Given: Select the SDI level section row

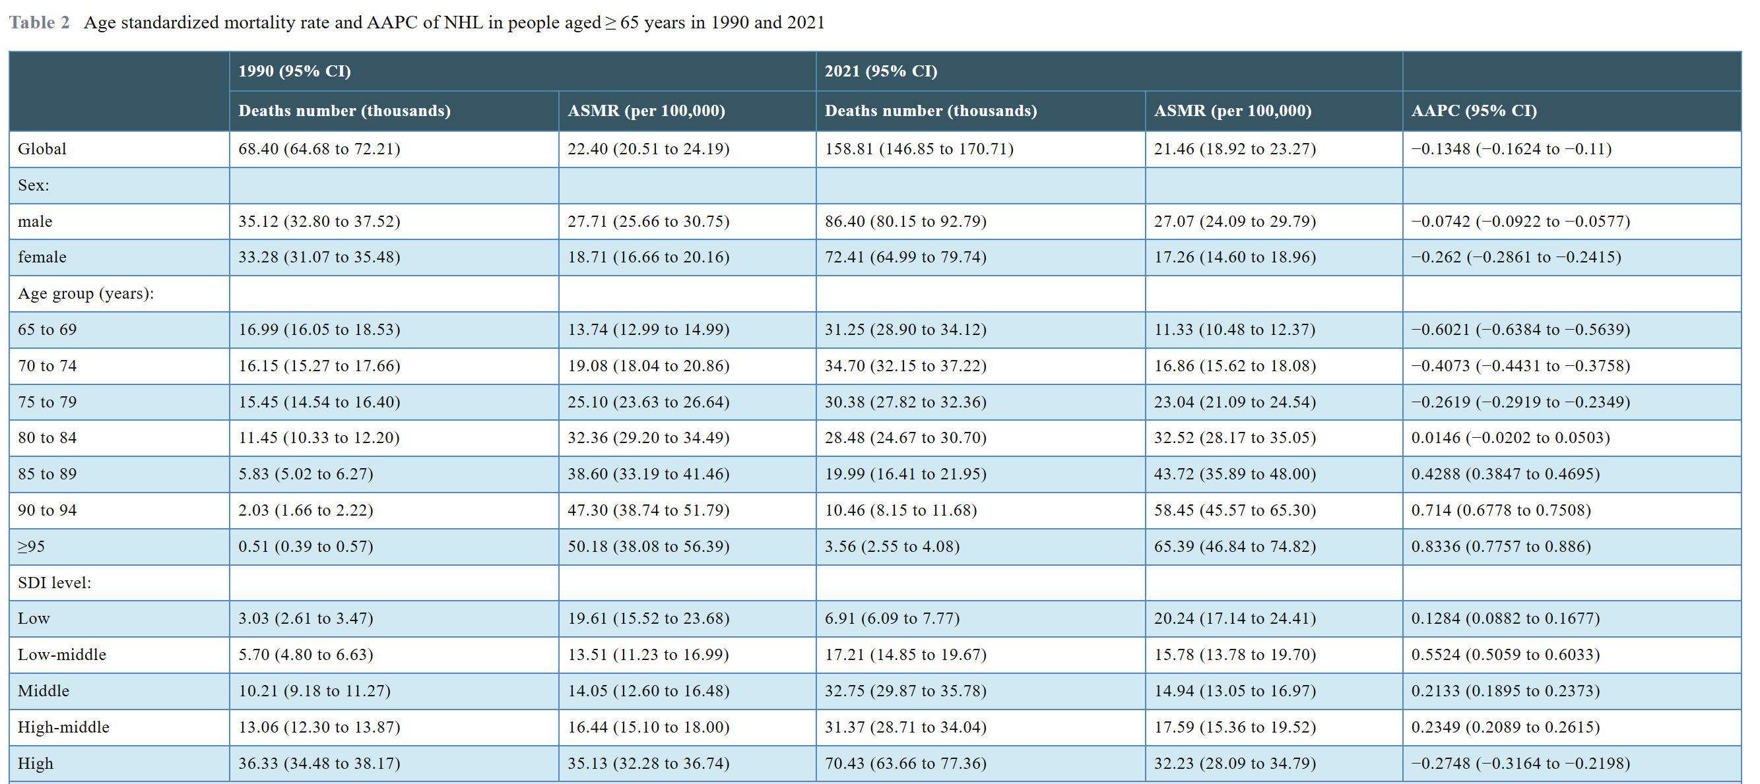Looking at the screenshot, I should pos(54,582).
